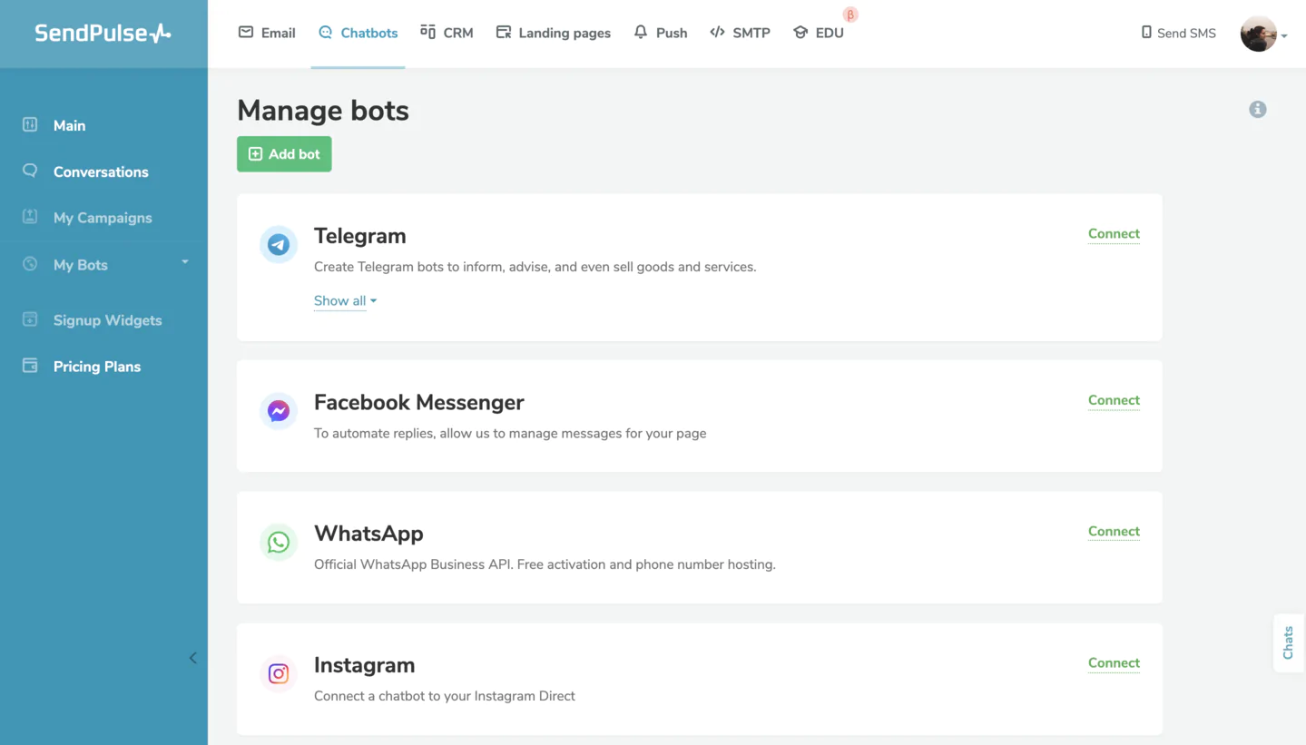Click the plus icon in Add bot
The image size is (1306, 745).
(255, 154)
